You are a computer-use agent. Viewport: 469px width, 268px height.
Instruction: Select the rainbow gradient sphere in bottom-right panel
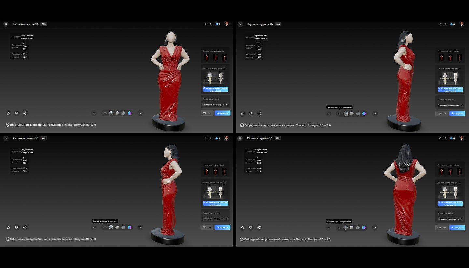pos(364,228)
